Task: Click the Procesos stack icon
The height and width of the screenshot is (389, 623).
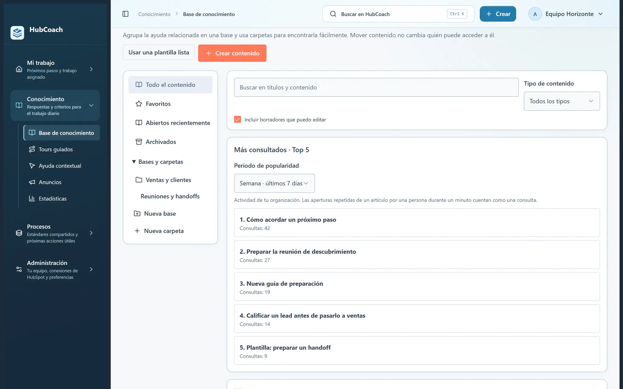Action: (x=19, y=233)
